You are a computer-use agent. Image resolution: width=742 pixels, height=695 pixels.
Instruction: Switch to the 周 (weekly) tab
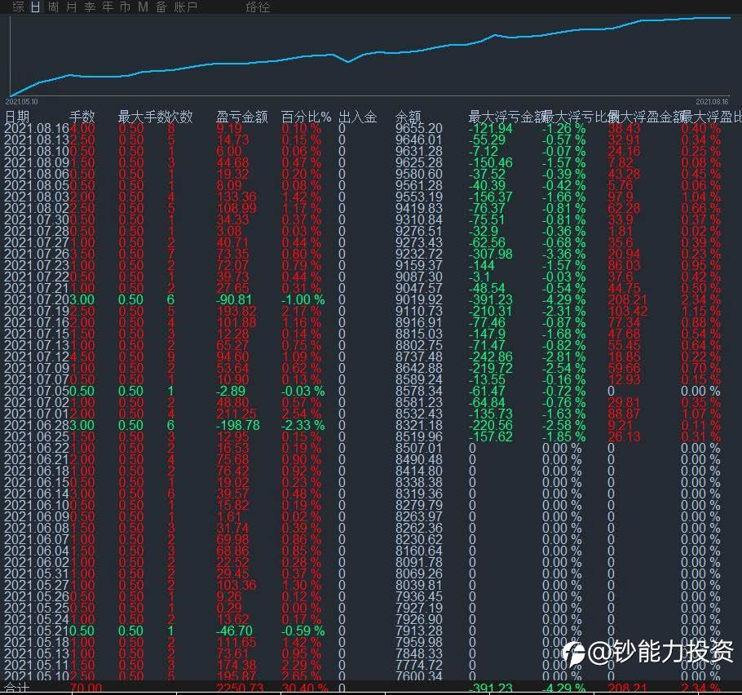click(x=54, y=7)
